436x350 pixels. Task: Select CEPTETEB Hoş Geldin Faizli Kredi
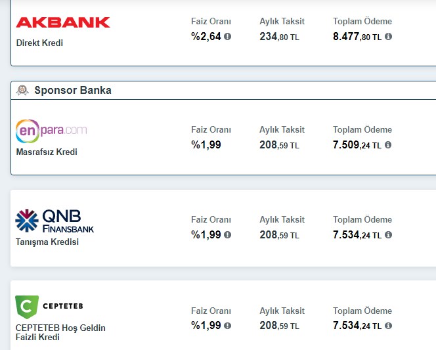[60, 332]
